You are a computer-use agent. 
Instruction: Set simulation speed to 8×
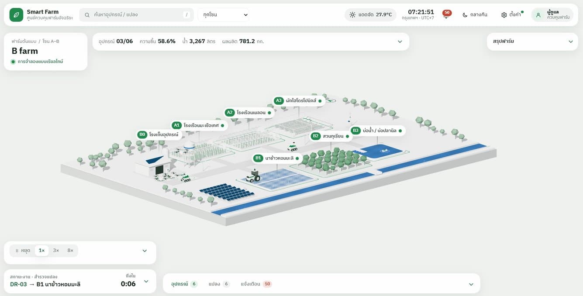70,251
